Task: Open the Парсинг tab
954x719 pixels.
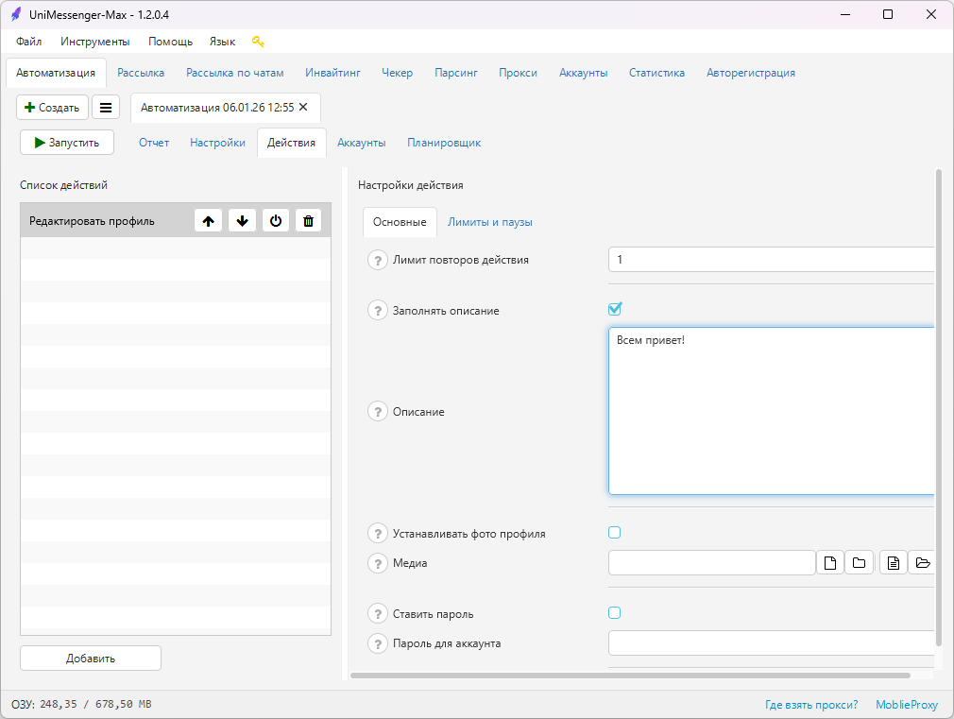Action: [x=455, y=73]
